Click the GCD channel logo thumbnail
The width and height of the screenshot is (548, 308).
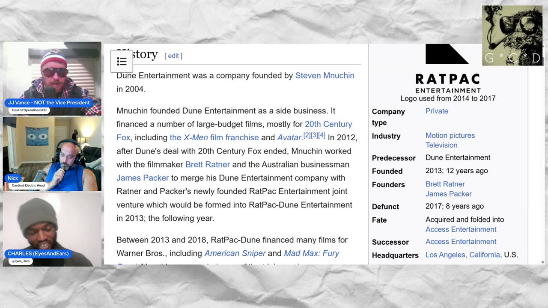512,36
